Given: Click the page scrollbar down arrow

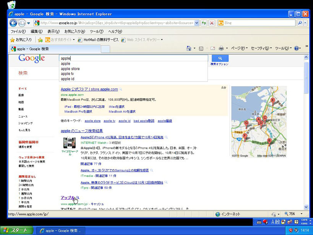Looking at the screenshot, I should pos(306,207).
